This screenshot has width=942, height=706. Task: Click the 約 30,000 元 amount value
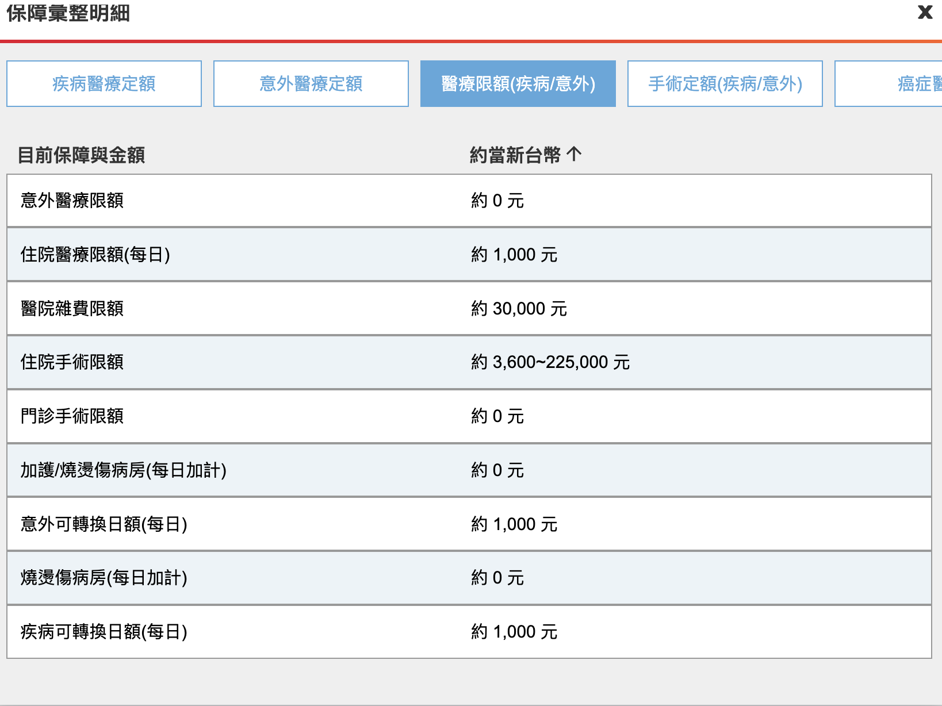click(519, 309)
